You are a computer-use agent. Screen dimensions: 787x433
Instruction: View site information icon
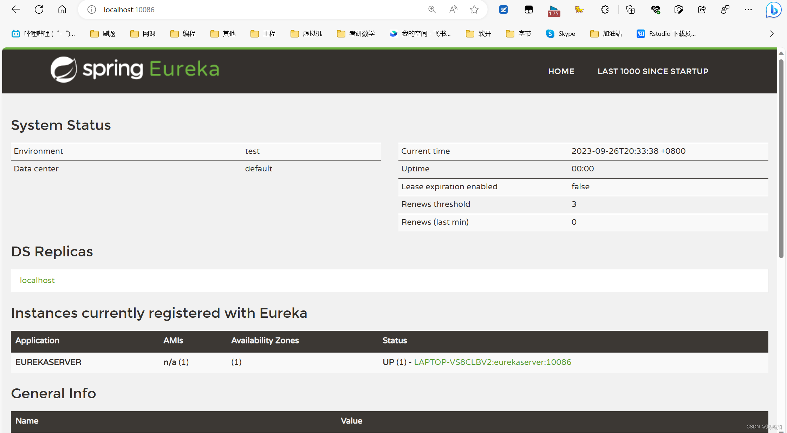click(x=92, y=9)
